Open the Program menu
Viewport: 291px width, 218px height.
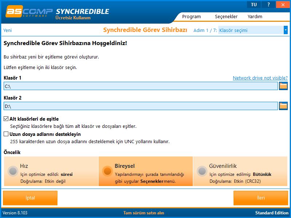coord(191,16)
